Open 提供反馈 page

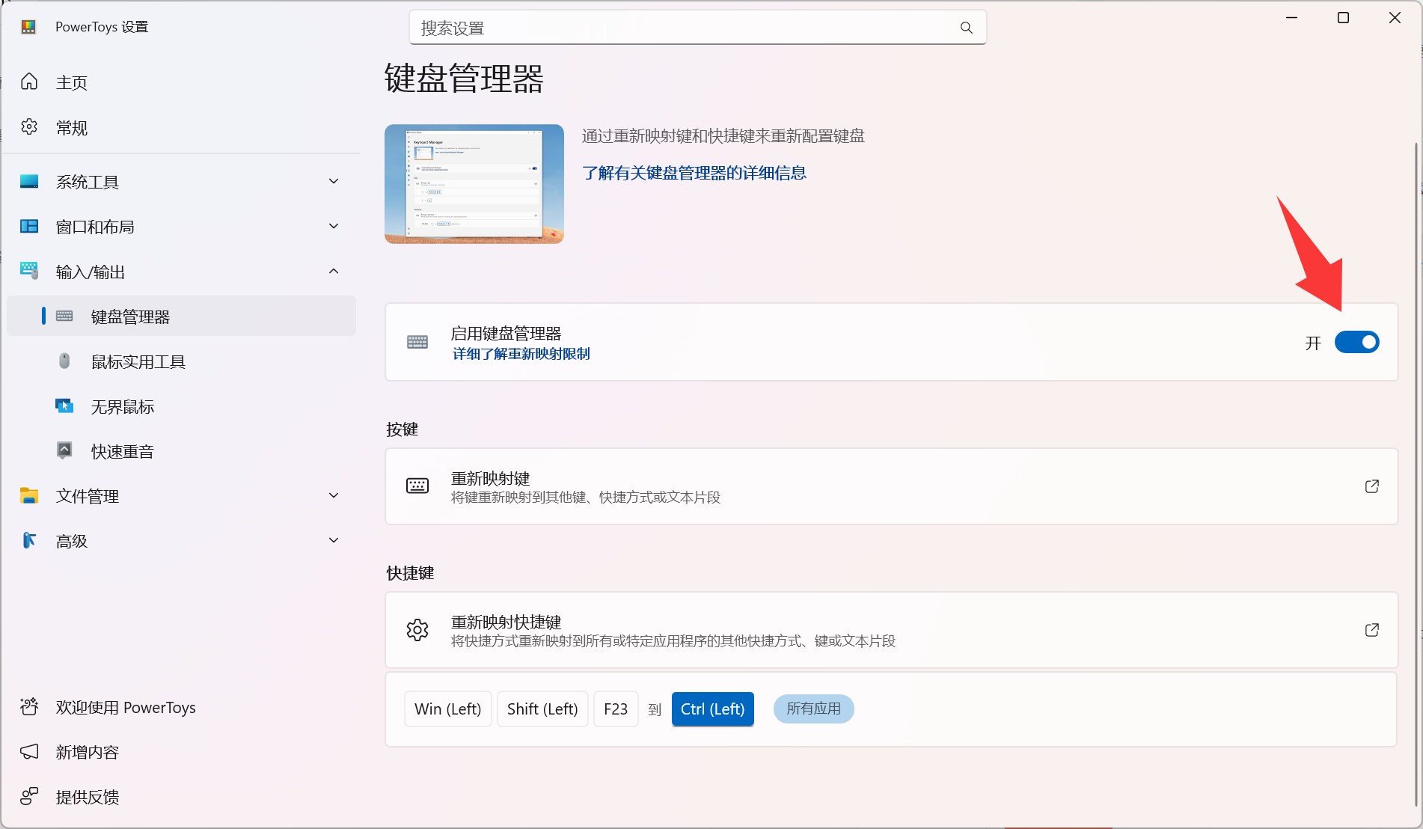coord(181,797)
